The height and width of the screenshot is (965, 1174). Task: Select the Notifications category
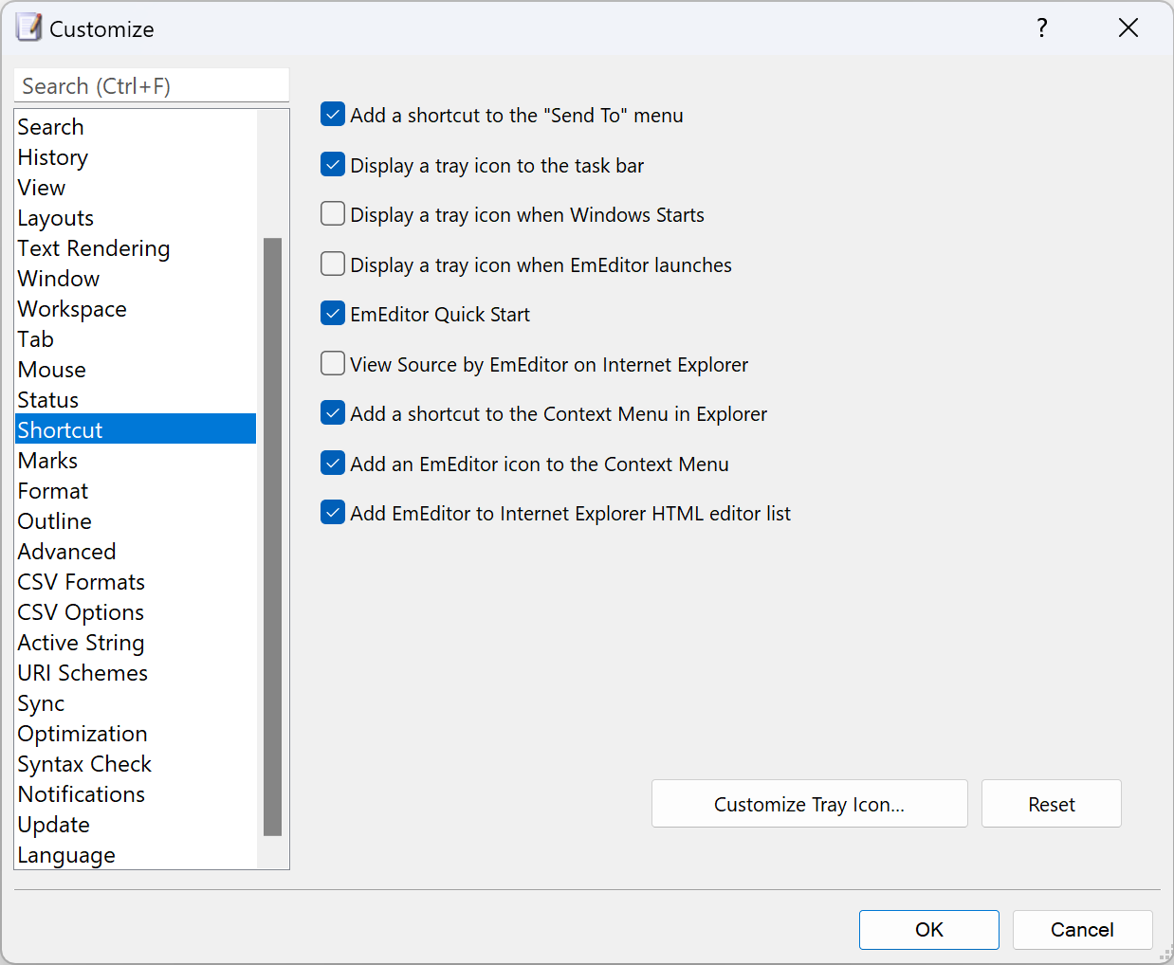[136, 793]
